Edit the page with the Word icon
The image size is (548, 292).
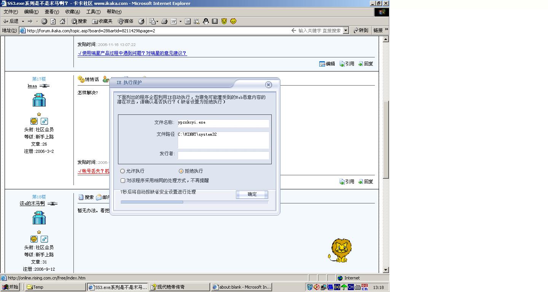click(x=174, y=21)
